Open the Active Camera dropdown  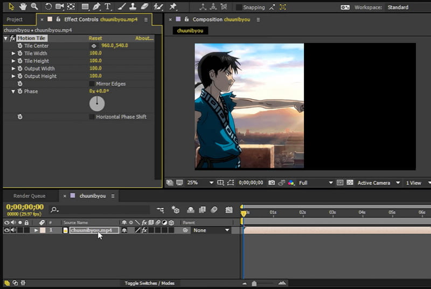pos(378,183)
